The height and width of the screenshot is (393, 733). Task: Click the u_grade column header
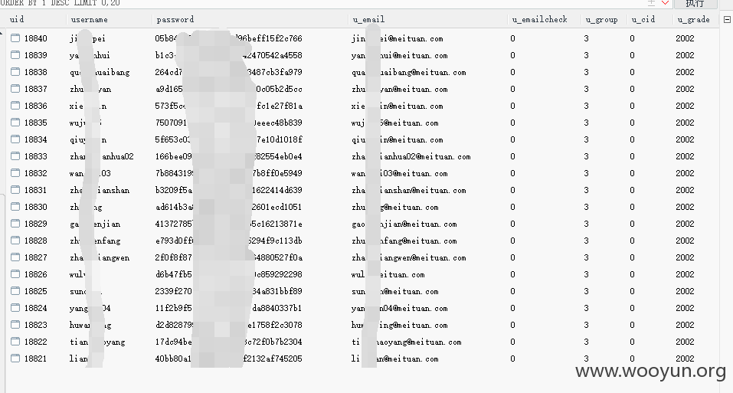click(x=694, y=20)
